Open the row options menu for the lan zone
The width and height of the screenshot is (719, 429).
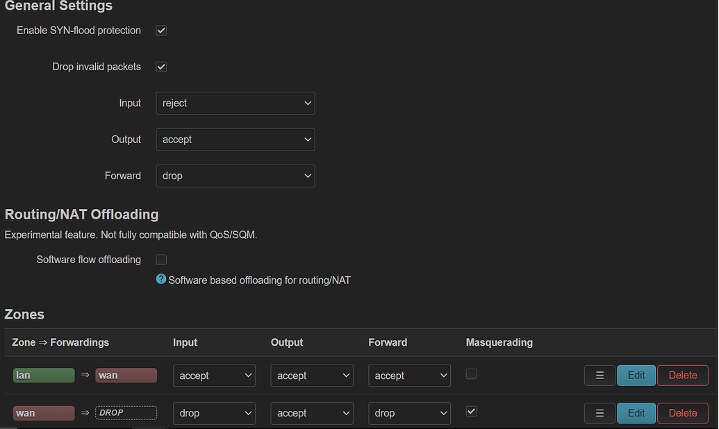click(x=599, y=375)
